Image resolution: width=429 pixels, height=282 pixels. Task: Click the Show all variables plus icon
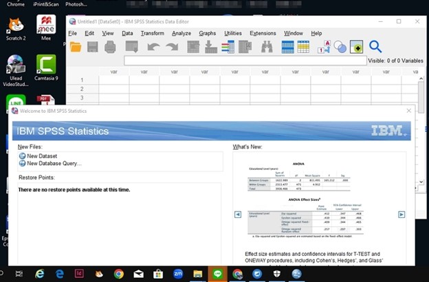pos(357,47)
